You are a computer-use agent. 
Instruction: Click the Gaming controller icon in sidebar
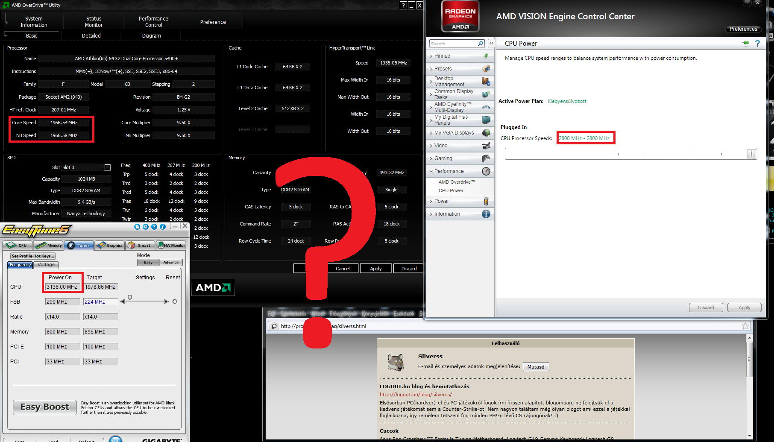coord(486,158)
